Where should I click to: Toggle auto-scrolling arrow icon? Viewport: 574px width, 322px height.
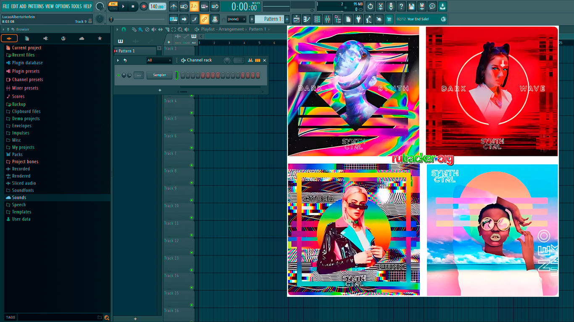pos(184,19)
